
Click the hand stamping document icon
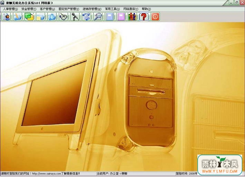(63, 17)
